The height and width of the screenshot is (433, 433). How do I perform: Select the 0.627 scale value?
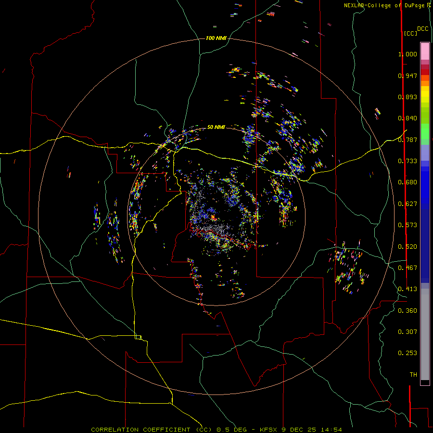tap(408, 204)
